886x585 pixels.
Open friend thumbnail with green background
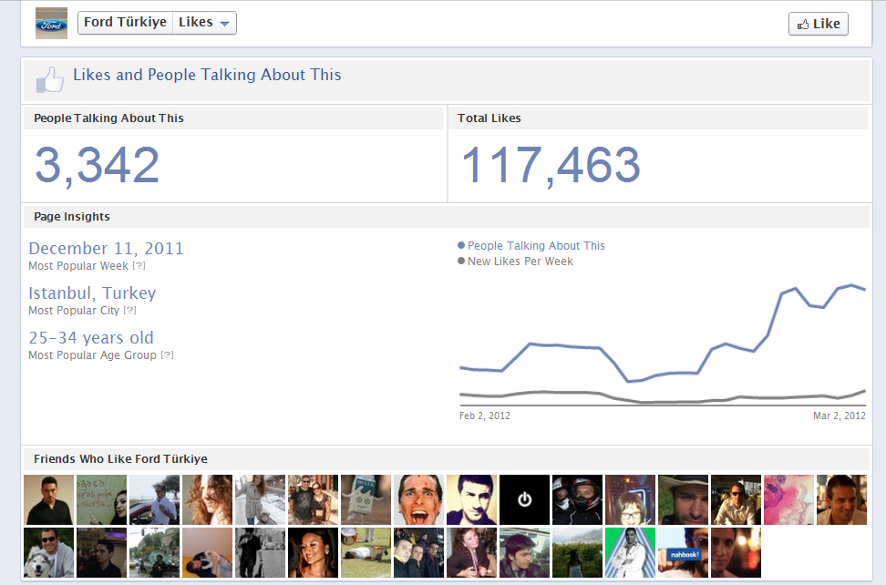pos(630,552)
